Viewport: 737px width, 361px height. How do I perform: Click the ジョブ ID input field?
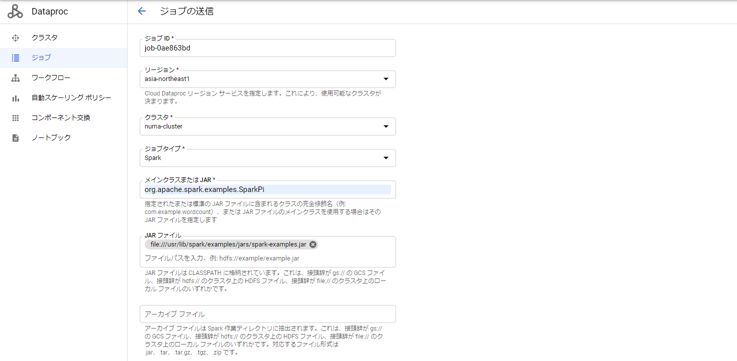(268, 48)
